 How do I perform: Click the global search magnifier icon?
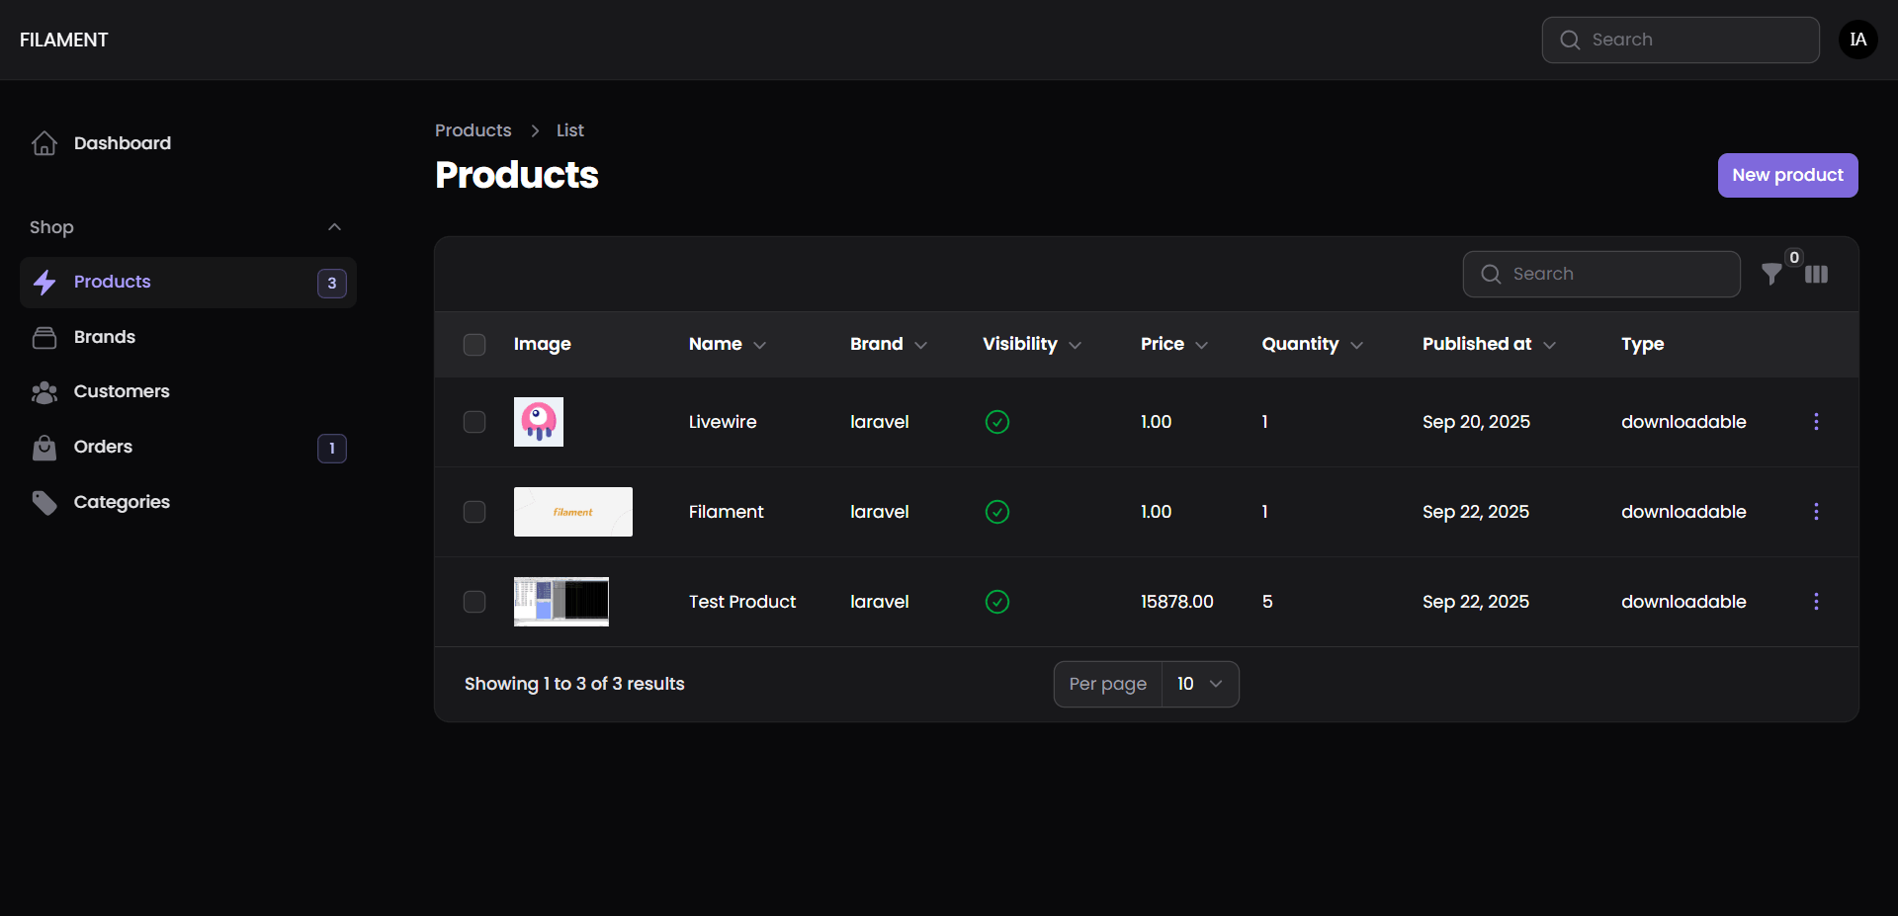coord(1570,40)
